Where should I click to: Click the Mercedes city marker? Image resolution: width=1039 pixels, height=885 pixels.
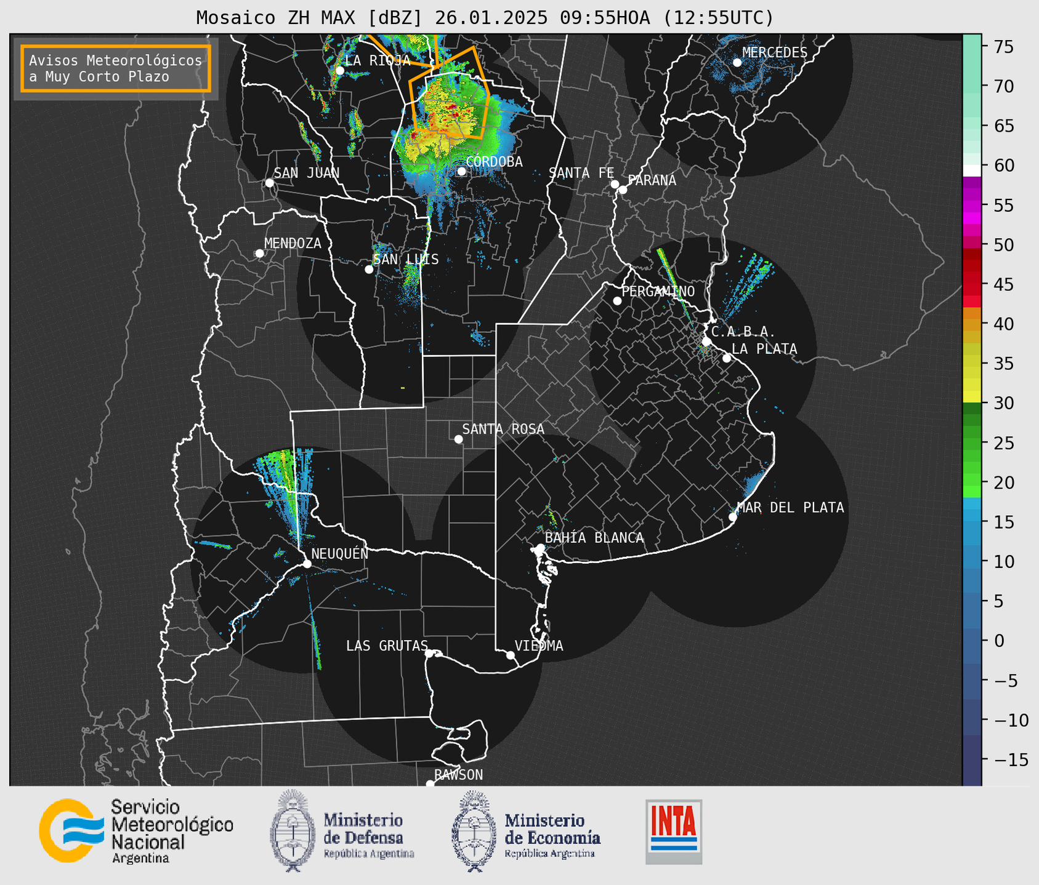(x=737, y=62)
